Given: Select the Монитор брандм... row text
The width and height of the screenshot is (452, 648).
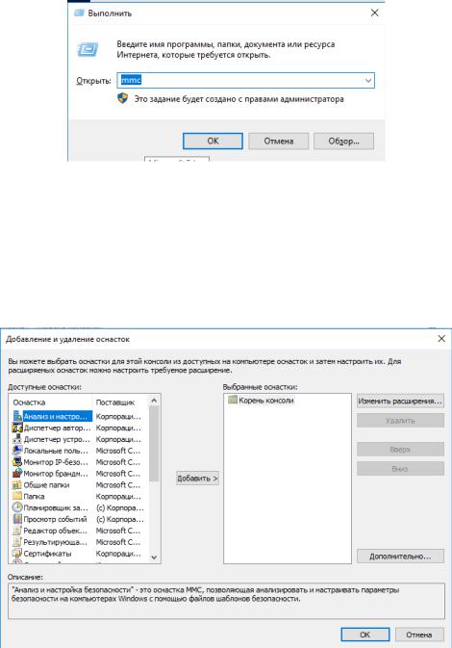Looking at the screenshot, I should coord(56,473).
